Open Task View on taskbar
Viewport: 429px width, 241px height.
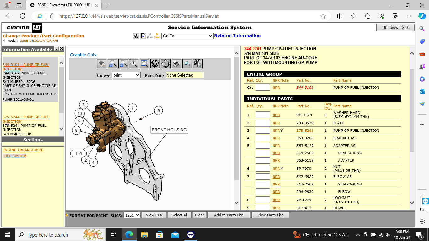(x=113, y=235)
